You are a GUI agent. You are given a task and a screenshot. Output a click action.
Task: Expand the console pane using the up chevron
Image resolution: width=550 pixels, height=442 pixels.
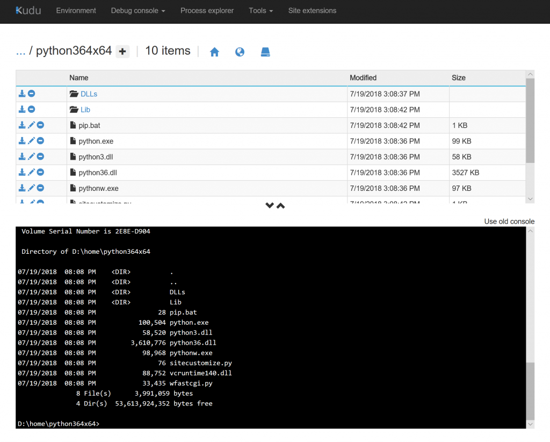tap(280, 205)
